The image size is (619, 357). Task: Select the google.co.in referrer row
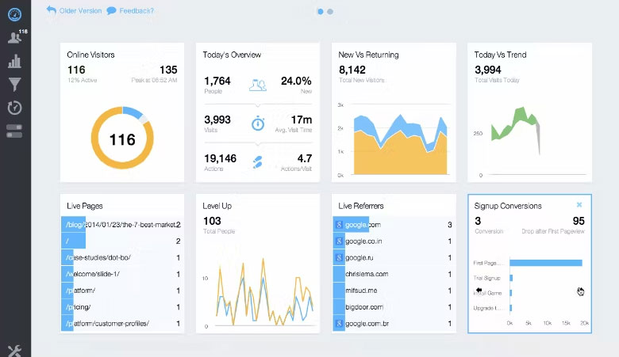(394, 241)
